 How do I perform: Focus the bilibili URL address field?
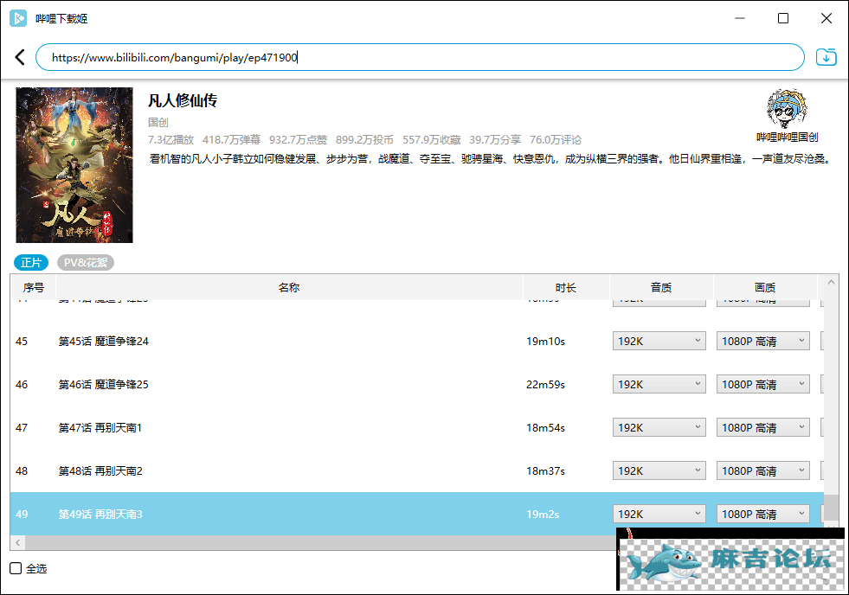point(420,57)
